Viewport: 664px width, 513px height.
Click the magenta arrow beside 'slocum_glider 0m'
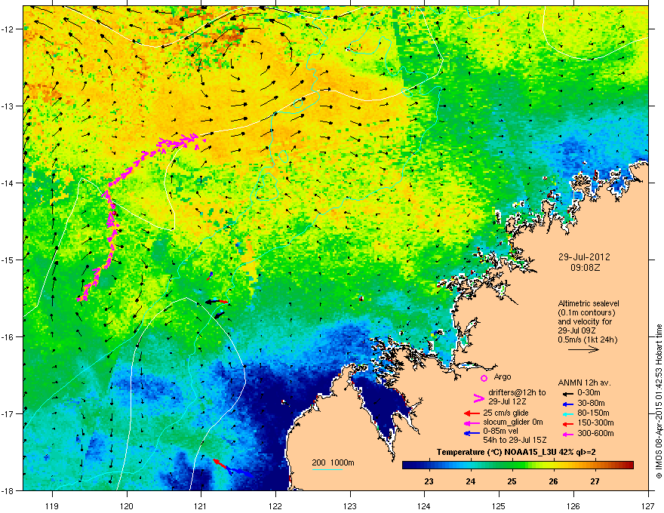pos(472,422)
